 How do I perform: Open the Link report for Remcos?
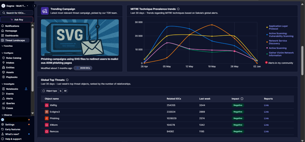pyautogui.click(x=266, y=132)
